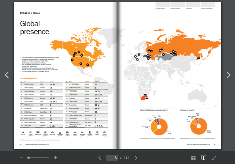Click the 'Railway products' legend icon

tap(68, 132)
